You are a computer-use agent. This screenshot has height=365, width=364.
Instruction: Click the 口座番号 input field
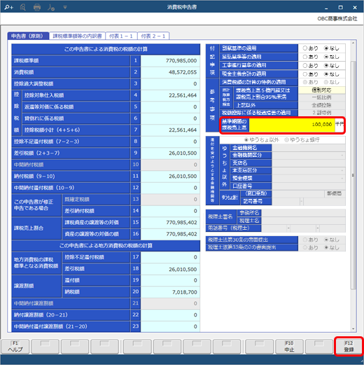[x=309, y=186]
